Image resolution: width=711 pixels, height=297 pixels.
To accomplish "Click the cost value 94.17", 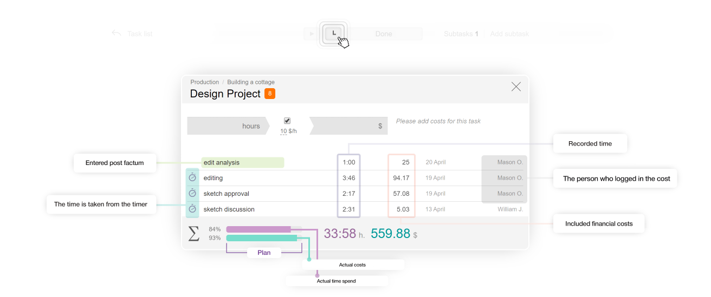I will (401, 178).
